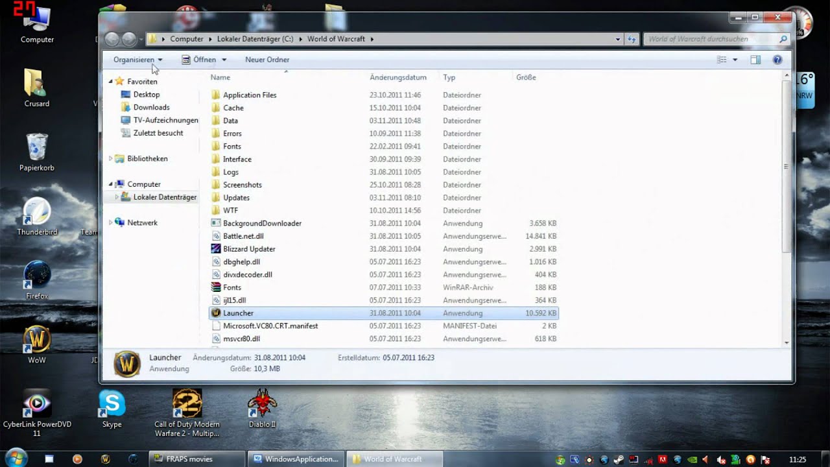This screenshot has height=467, width=830.
Task: Click Lokaler Datenträger (C:) breadcrumb
Action: 255,39
